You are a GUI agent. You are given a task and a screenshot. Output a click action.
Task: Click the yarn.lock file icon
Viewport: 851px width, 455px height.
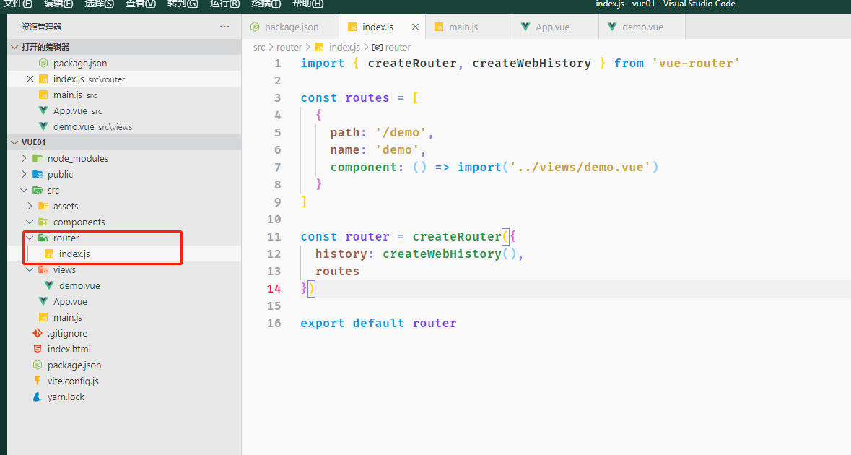point(38,396)
